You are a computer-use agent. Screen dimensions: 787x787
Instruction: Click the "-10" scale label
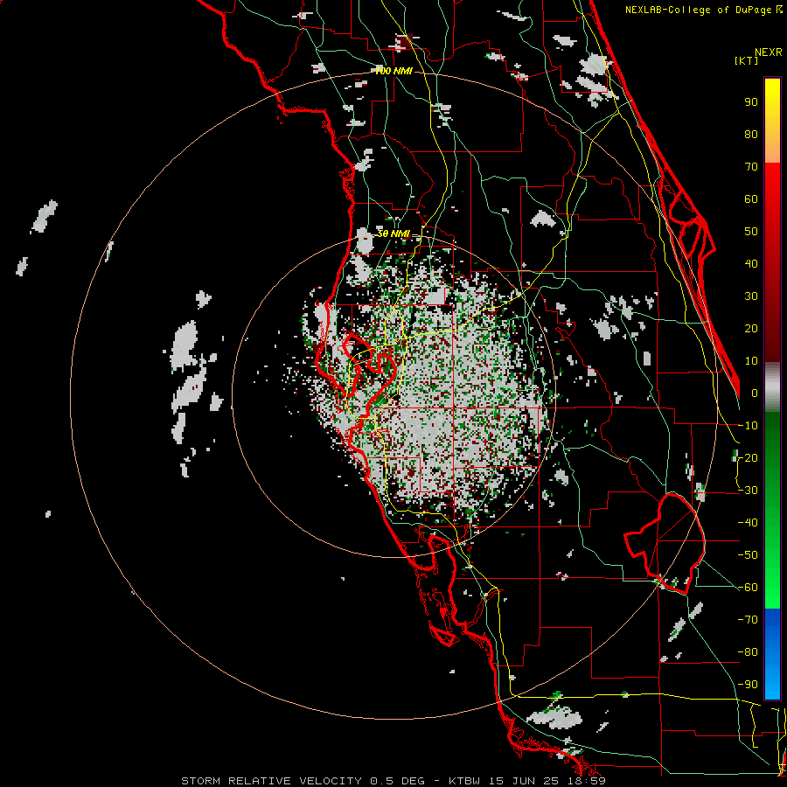[x=748, y=426]
